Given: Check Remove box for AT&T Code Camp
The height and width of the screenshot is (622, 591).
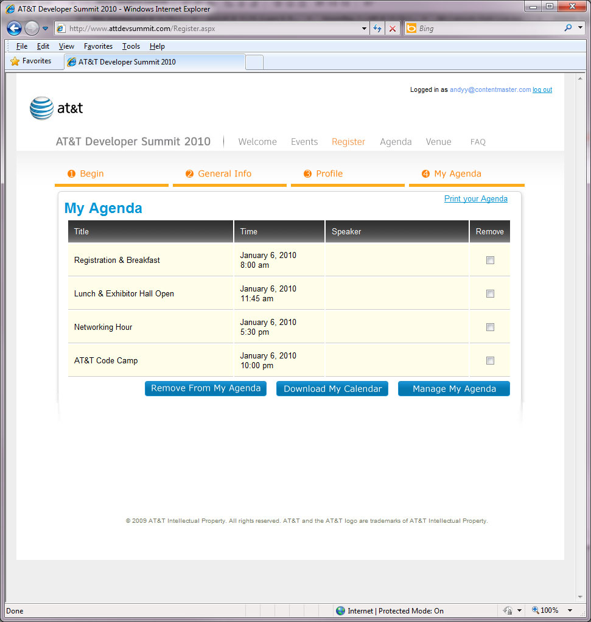Looking at the screenshot, I should [x=490, y=360].
